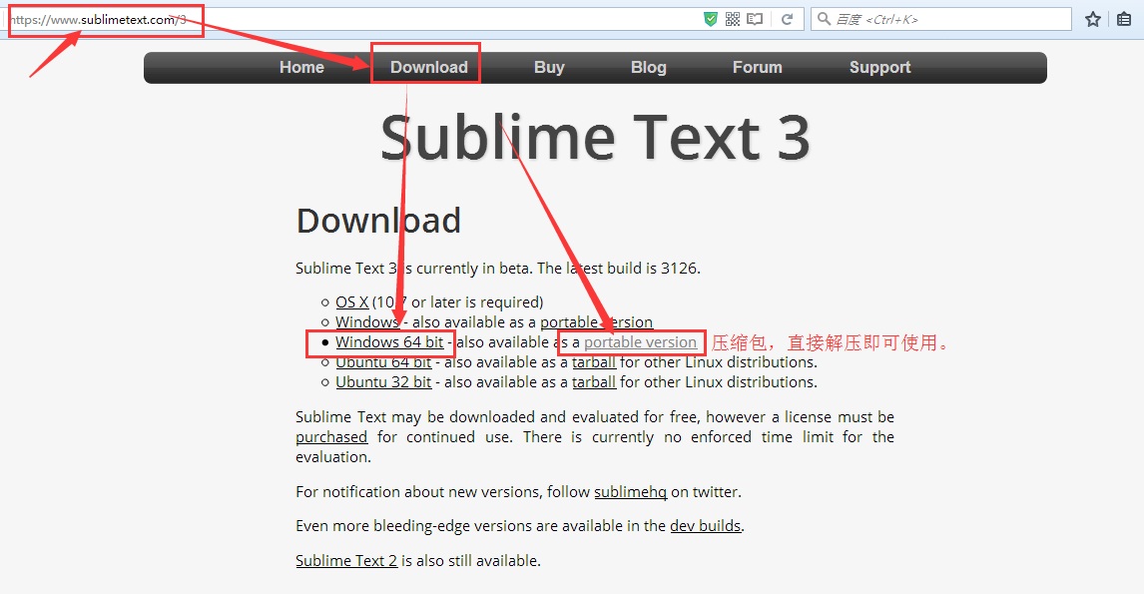Open the bookmarks list icon
Image resolution: width=1144 pixels, height=594 pixels.
[x=1124, y=19]
